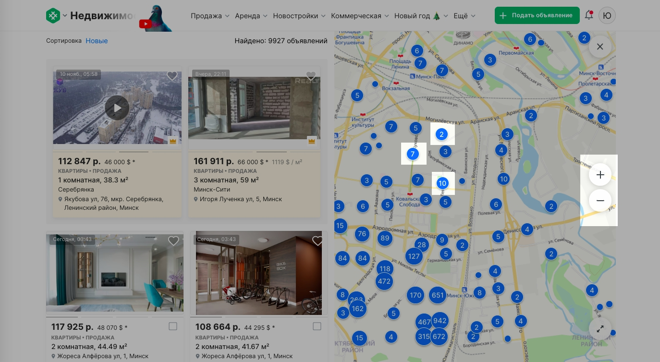Click the crown badge on the Минск-Сити listing photo
660x362 pixels.
click(x=311, y=141)
